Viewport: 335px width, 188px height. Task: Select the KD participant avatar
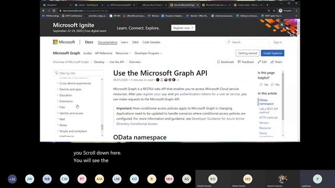coord(135,179)
